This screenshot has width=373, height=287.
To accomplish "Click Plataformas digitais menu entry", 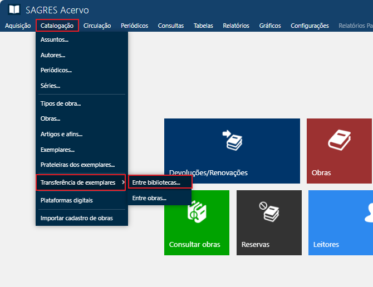I will 66,200.
